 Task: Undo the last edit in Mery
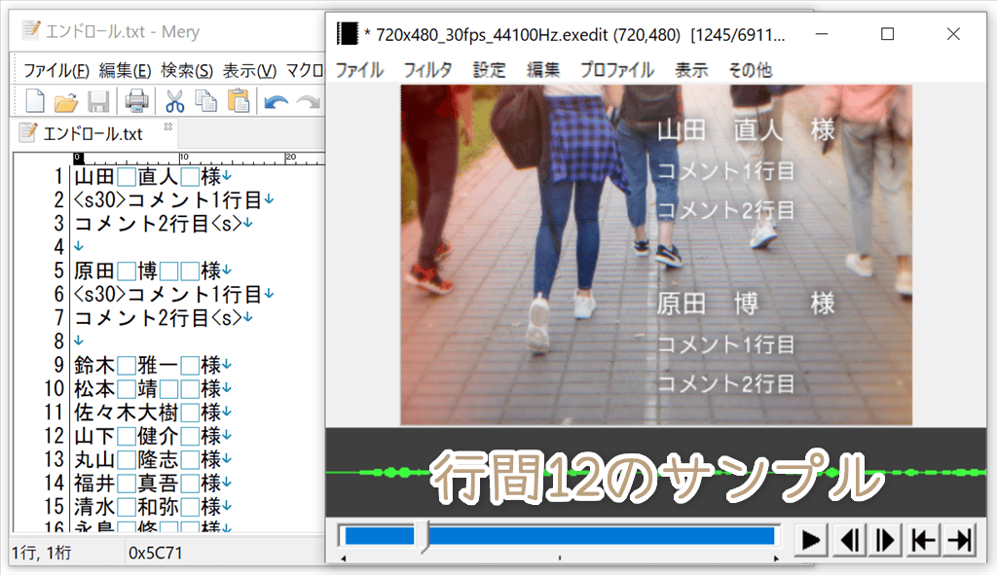point(275,100)
